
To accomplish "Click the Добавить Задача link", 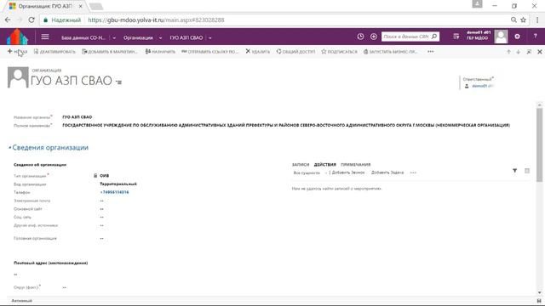I will coord(387,173).
